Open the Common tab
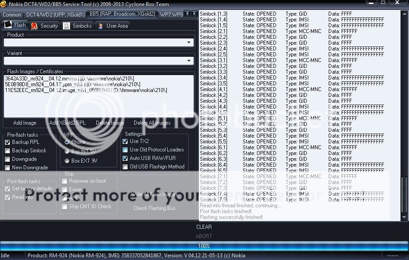Image resolution: width=409 pixels, height=260 pixels. (x=12, y=15)
